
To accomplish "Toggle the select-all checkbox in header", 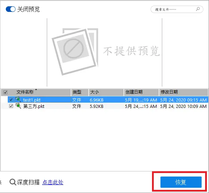I will tap(5, 92).
